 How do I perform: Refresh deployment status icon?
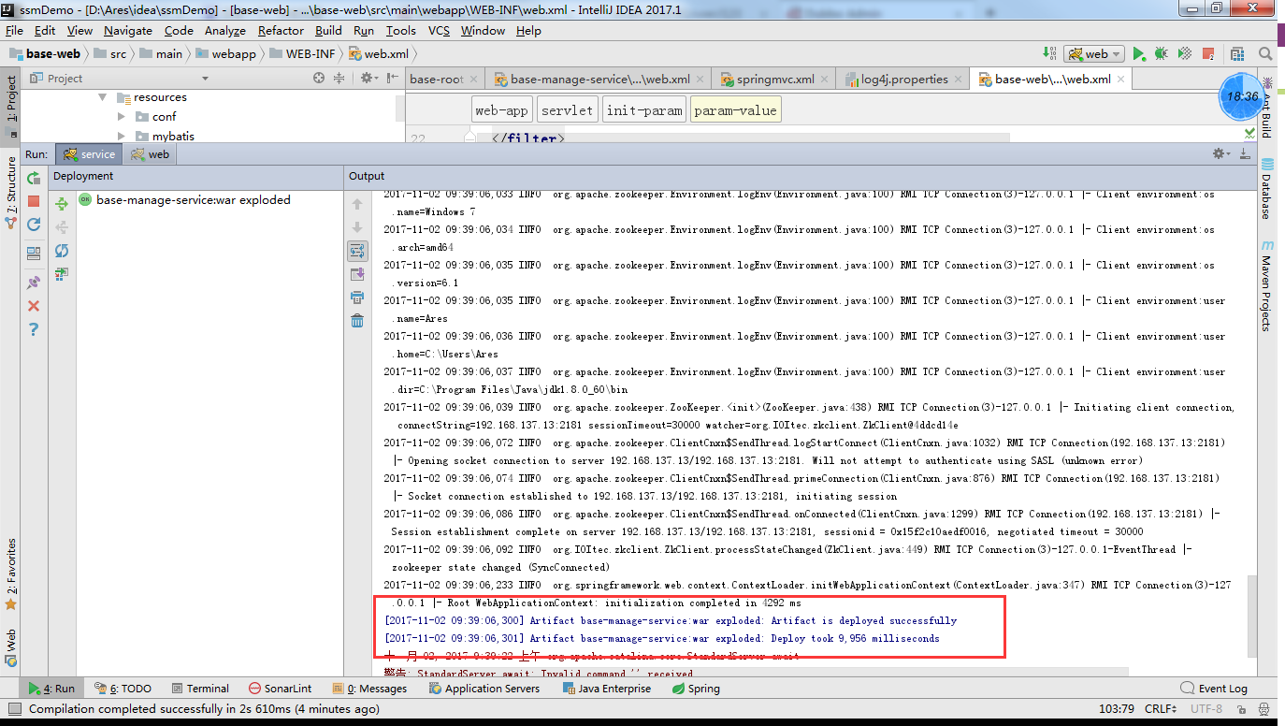[62, 251]
